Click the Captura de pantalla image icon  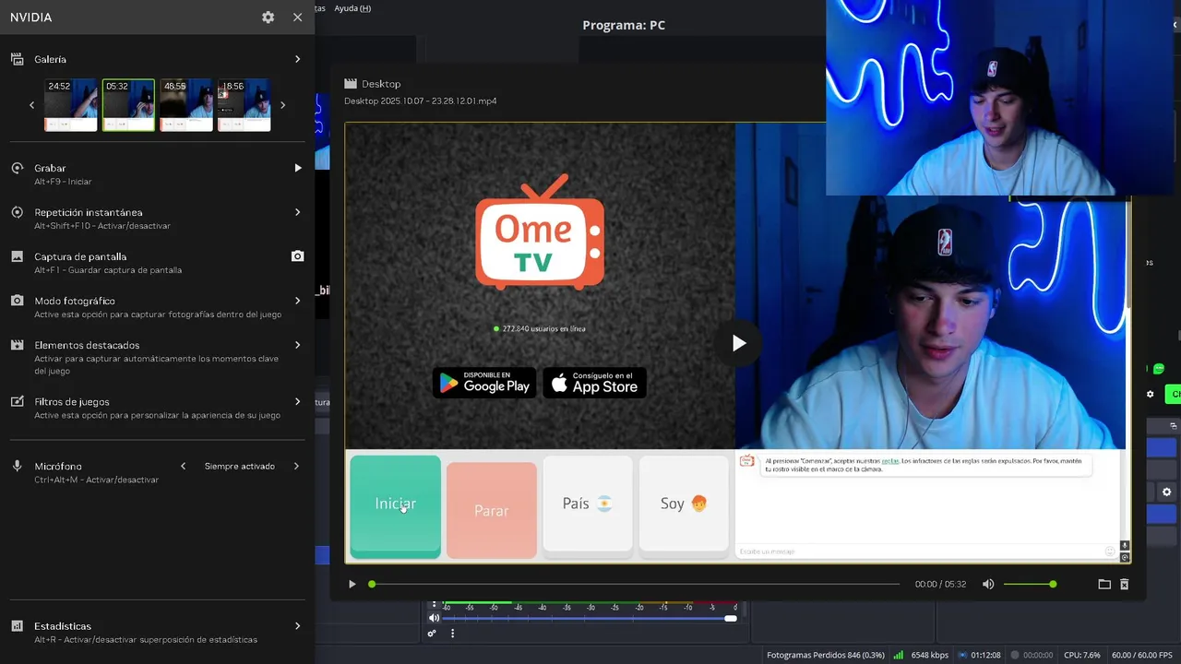17,256
